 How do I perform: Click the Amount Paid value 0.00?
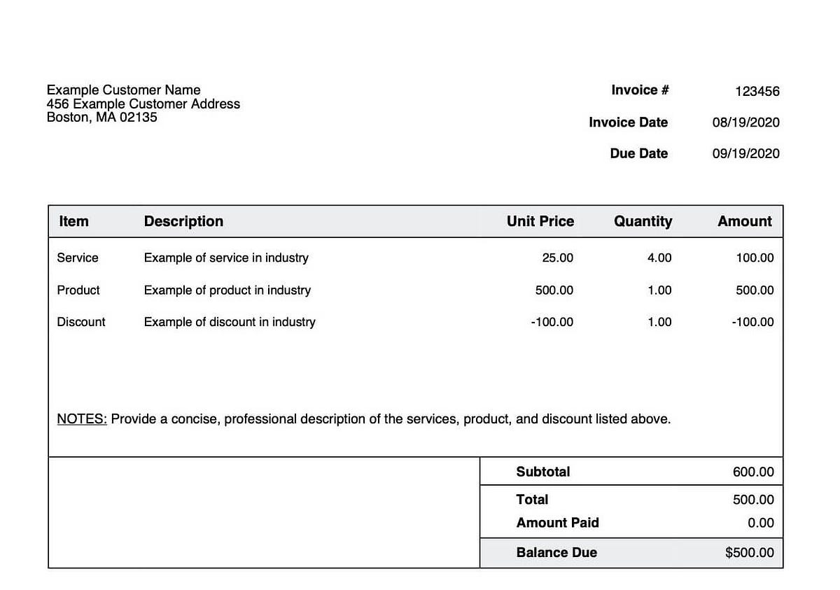tap(761, 523)
